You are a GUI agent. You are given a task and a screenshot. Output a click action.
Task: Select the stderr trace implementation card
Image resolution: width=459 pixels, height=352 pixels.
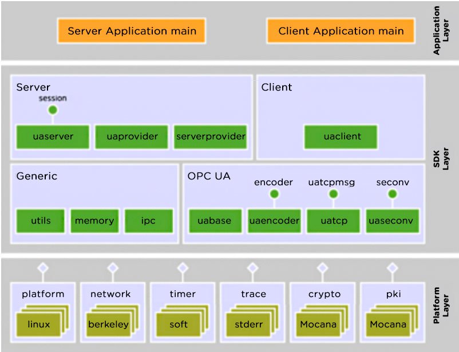coord(248,324)
